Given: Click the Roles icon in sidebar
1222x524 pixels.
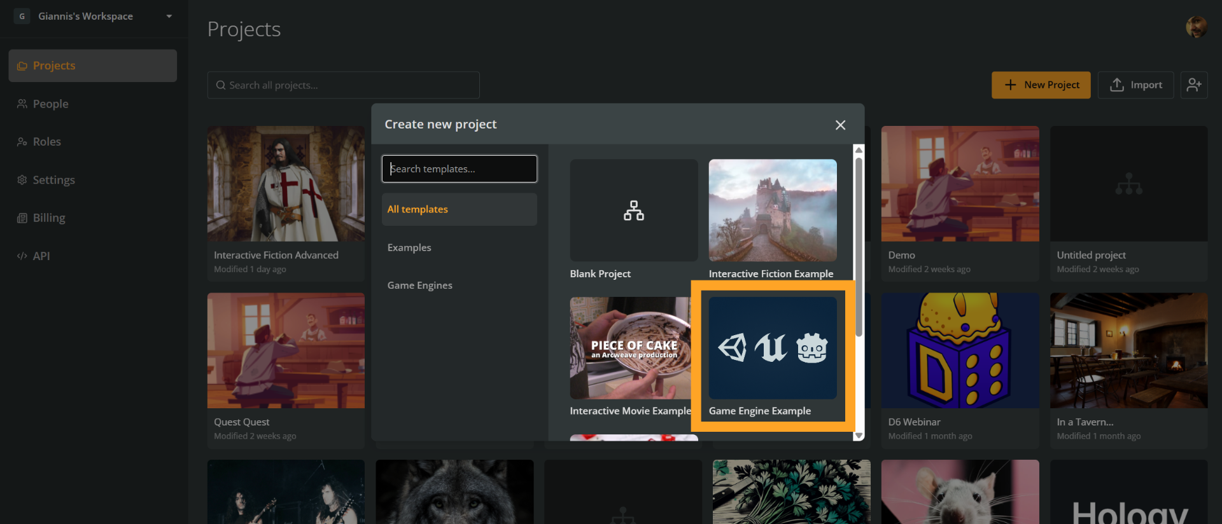Looking at the screenshot, I should coord(22,142).
